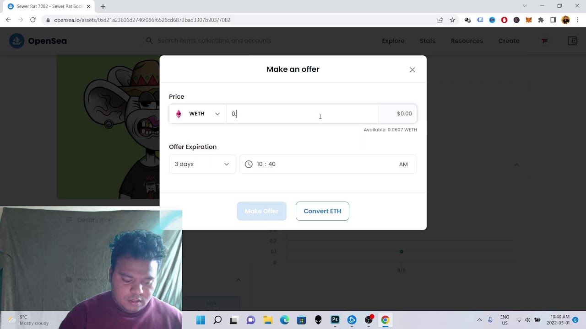Close the Sewer Rat 7082 tab
This screenshot has height=329, width=586.
coord(88,6)
